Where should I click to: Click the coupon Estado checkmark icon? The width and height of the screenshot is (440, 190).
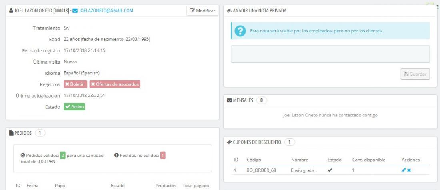(330, 170)
